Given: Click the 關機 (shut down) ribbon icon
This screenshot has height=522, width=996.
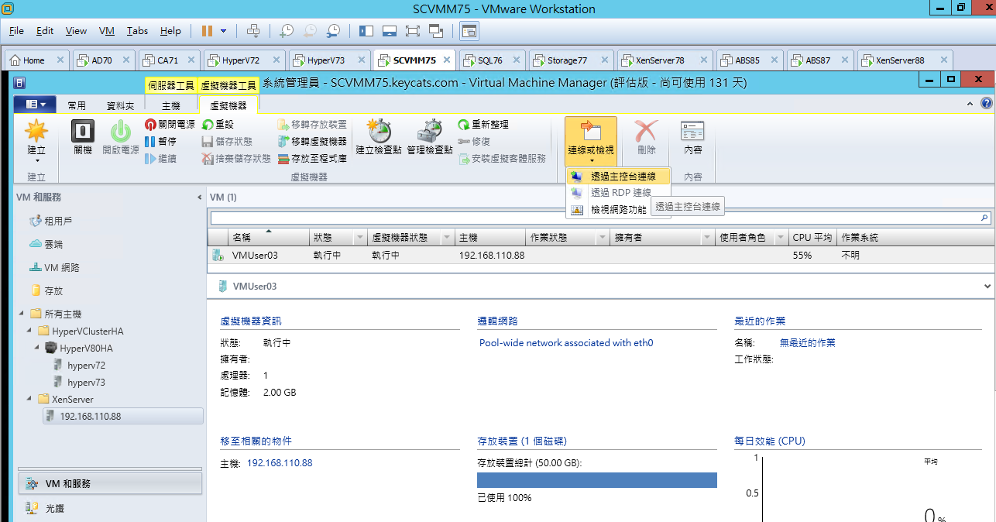Looking at the screenshot, I should 83,130.
